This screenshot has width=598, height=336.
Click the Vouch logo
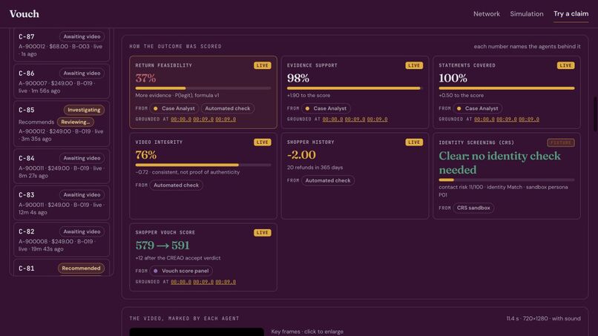pyautogui.click(x=24, y=14)
